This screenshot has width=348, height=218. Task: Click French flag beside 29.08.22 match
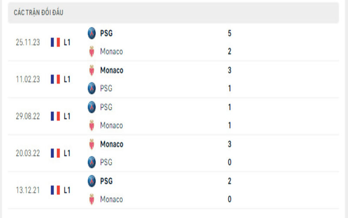55,116
